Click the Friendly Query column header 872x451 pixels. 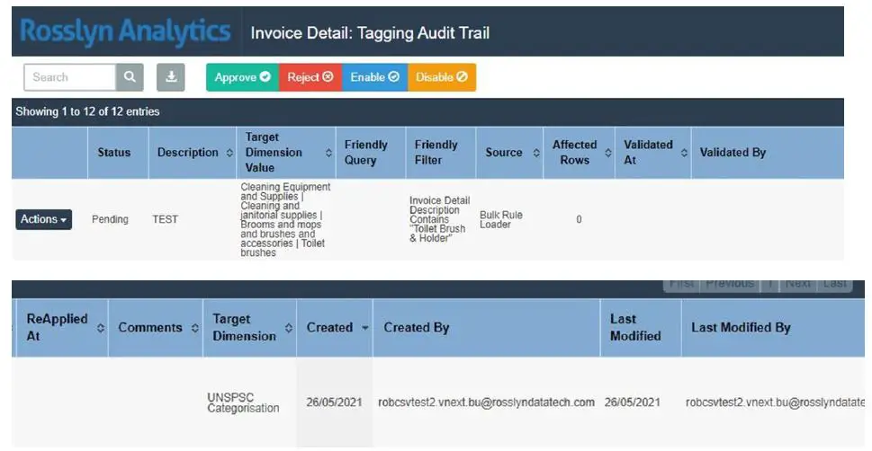click(x=371, y=153)
